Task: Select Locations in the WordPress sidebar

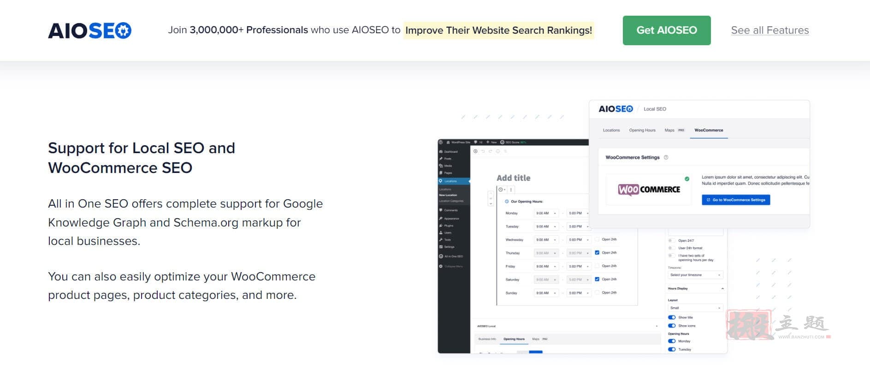Action: click(x=454, y=181)
